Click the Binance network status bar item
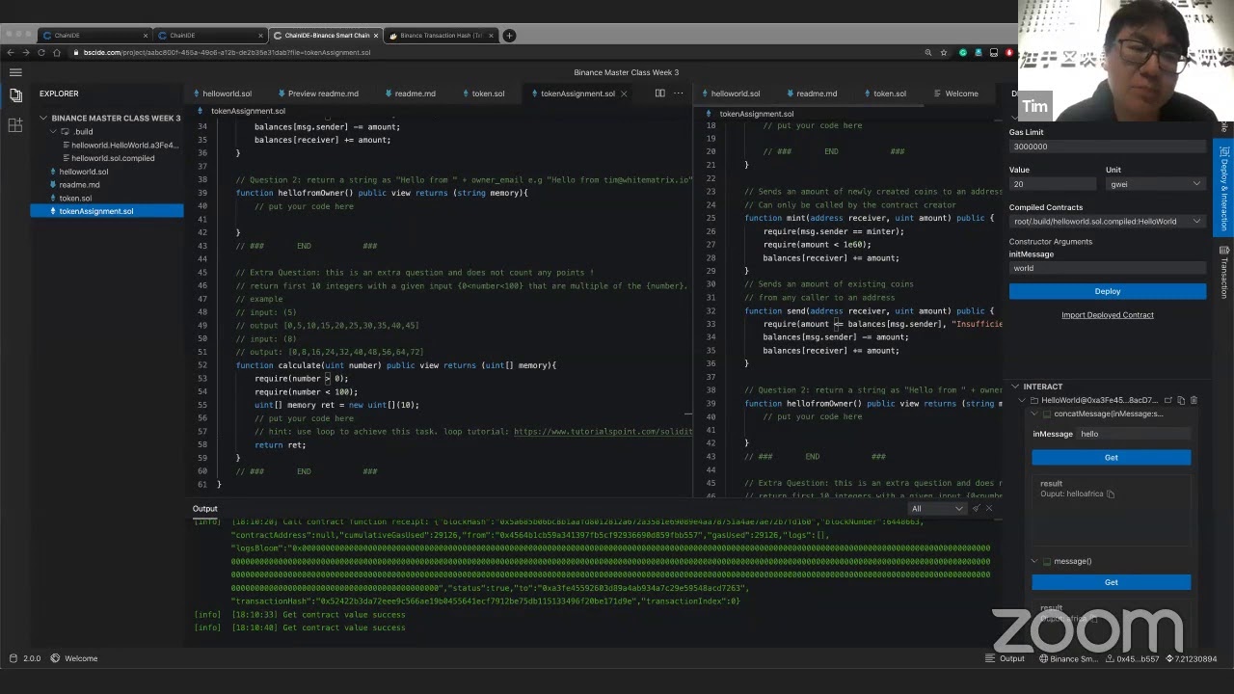The image size is (1234, 694). pyautogui.click(x=1068, y=658)
